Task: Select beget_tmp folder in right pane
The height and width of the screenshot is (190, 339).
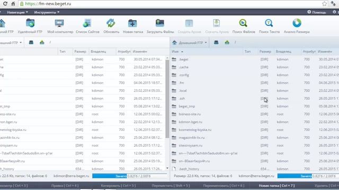Action: tap(187, 107)
